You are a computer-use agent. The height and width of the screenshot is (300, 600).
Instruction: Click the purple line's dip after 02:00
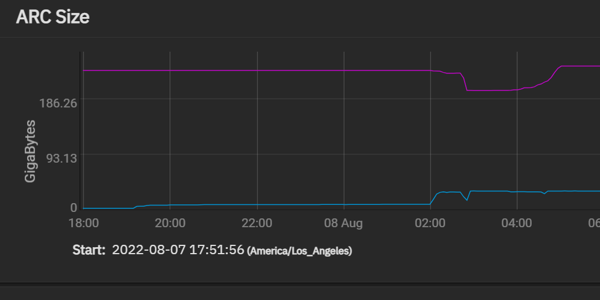pos(467,89)
